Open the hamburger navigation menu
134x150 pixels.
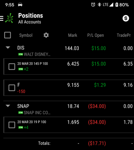(2, 19)
